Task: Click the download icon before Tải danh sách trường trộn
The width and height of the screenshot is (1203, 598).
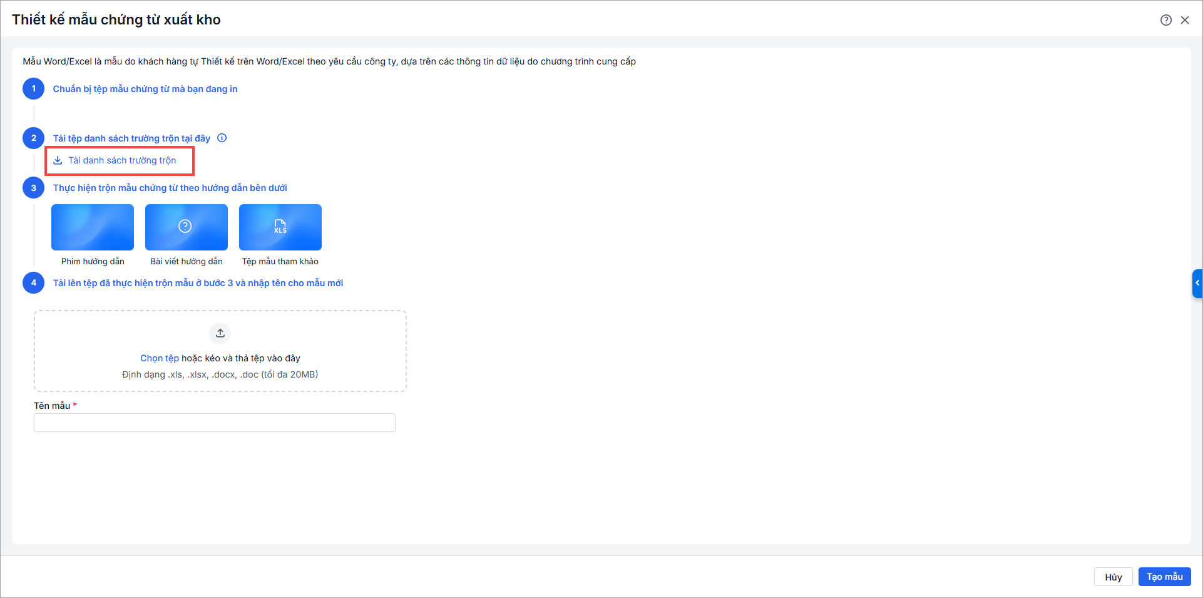Action: (x=58, y=160)
